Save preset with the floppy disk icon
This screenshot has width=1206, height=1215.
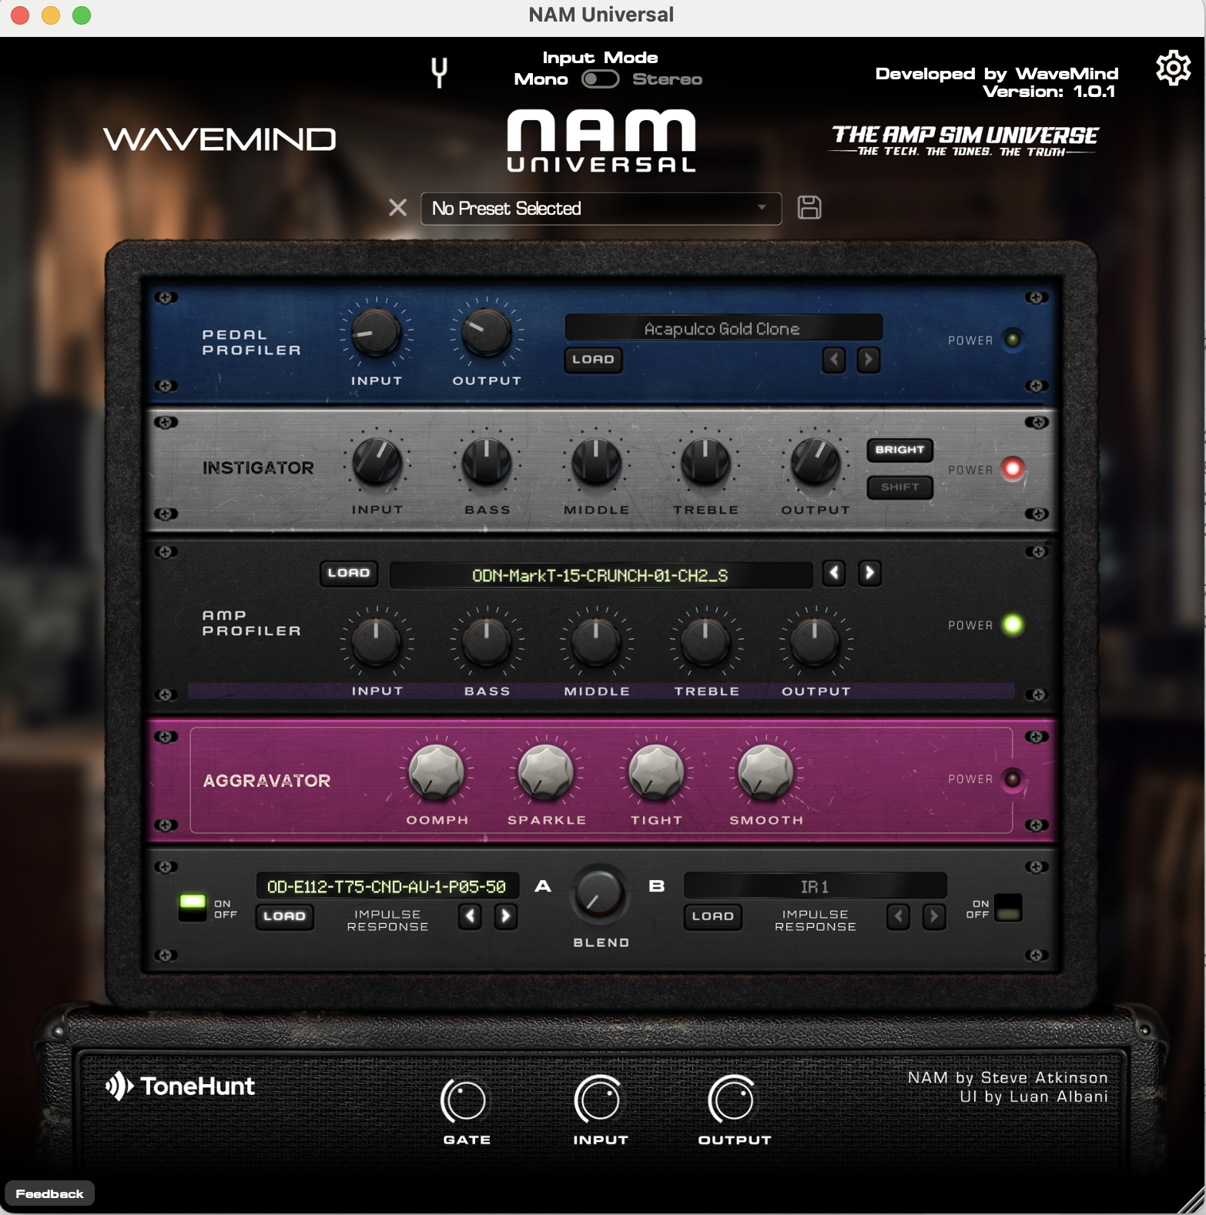809,208
